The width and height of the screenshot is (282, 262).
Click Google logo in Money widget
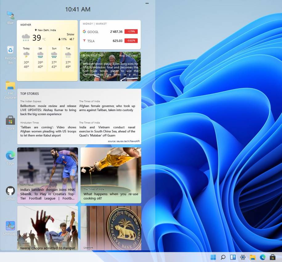(84, 31)
